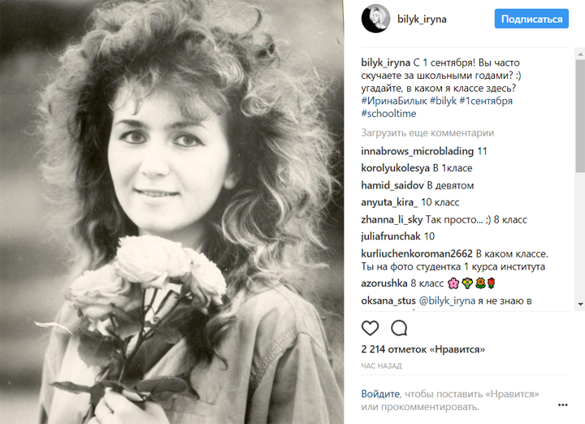This screenshot has width=585, height=424.
Task: Open the three-dots more options menu
Action: (562, 405)
